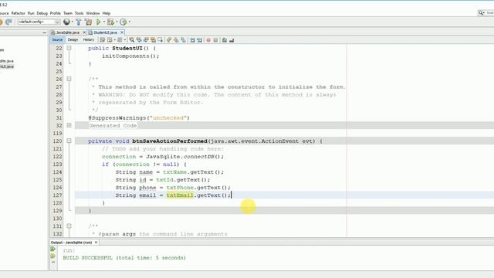Click Clean and Build Project icon
The image size is (494, 278).
point(89,22)
